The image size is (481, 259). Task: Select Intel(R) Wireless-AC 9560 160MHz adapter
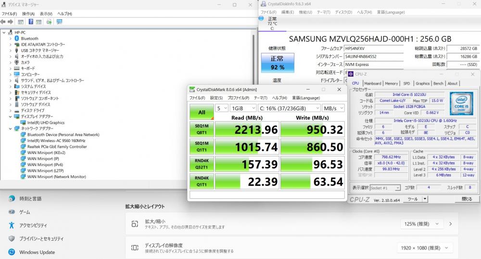pyautogui.click(x=56, y=141)
